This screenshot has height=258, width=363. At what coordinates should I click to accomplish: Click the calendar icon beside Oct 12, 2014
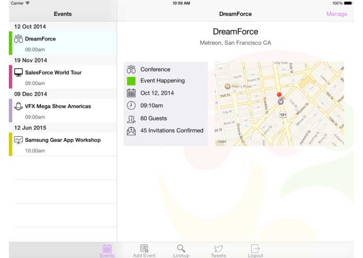pyautogui.click(x=131, y=93)
